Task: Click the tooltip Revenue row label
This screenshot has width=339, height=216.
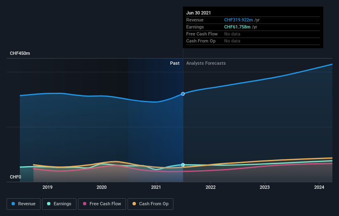Action: tap(195, 20)
